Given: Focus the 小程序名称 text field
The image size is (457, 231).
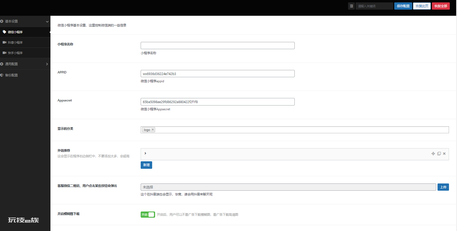Looking at the screenshot, I should [218, 46].
